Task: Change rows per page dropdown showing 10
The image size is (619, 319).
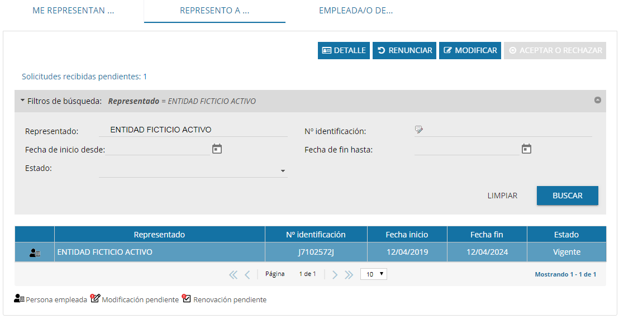Action: (x=374, y=274)
